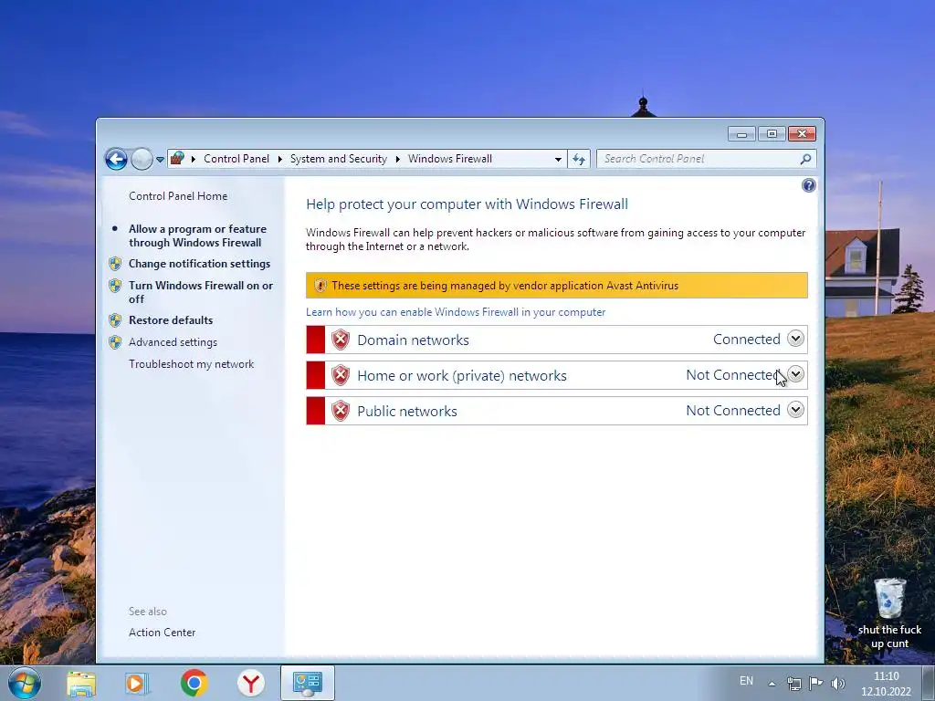Screen dimensions: 935x701
Task: Refresh the Windows Firewall page
Action: (x=578, y=159)
